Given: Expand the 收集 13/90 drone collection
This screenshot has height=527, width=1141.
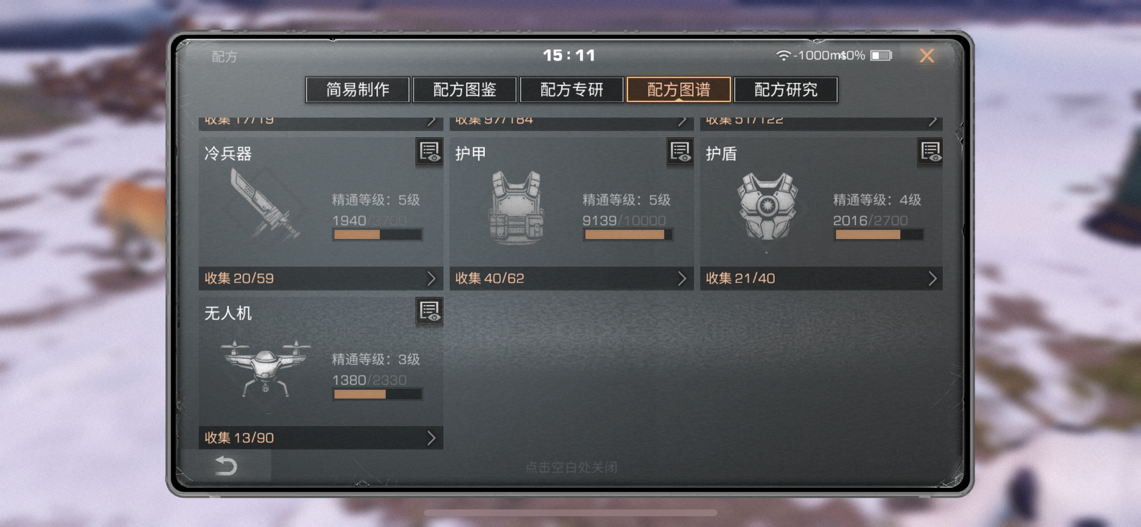Looking at the screenshot, I should click(321, 438).
